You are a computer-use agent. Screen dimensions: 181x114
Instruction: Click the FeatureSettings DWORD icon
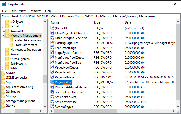point(52,48)
